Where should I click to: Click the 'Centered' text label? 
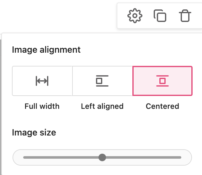click(x=162, y=106)
